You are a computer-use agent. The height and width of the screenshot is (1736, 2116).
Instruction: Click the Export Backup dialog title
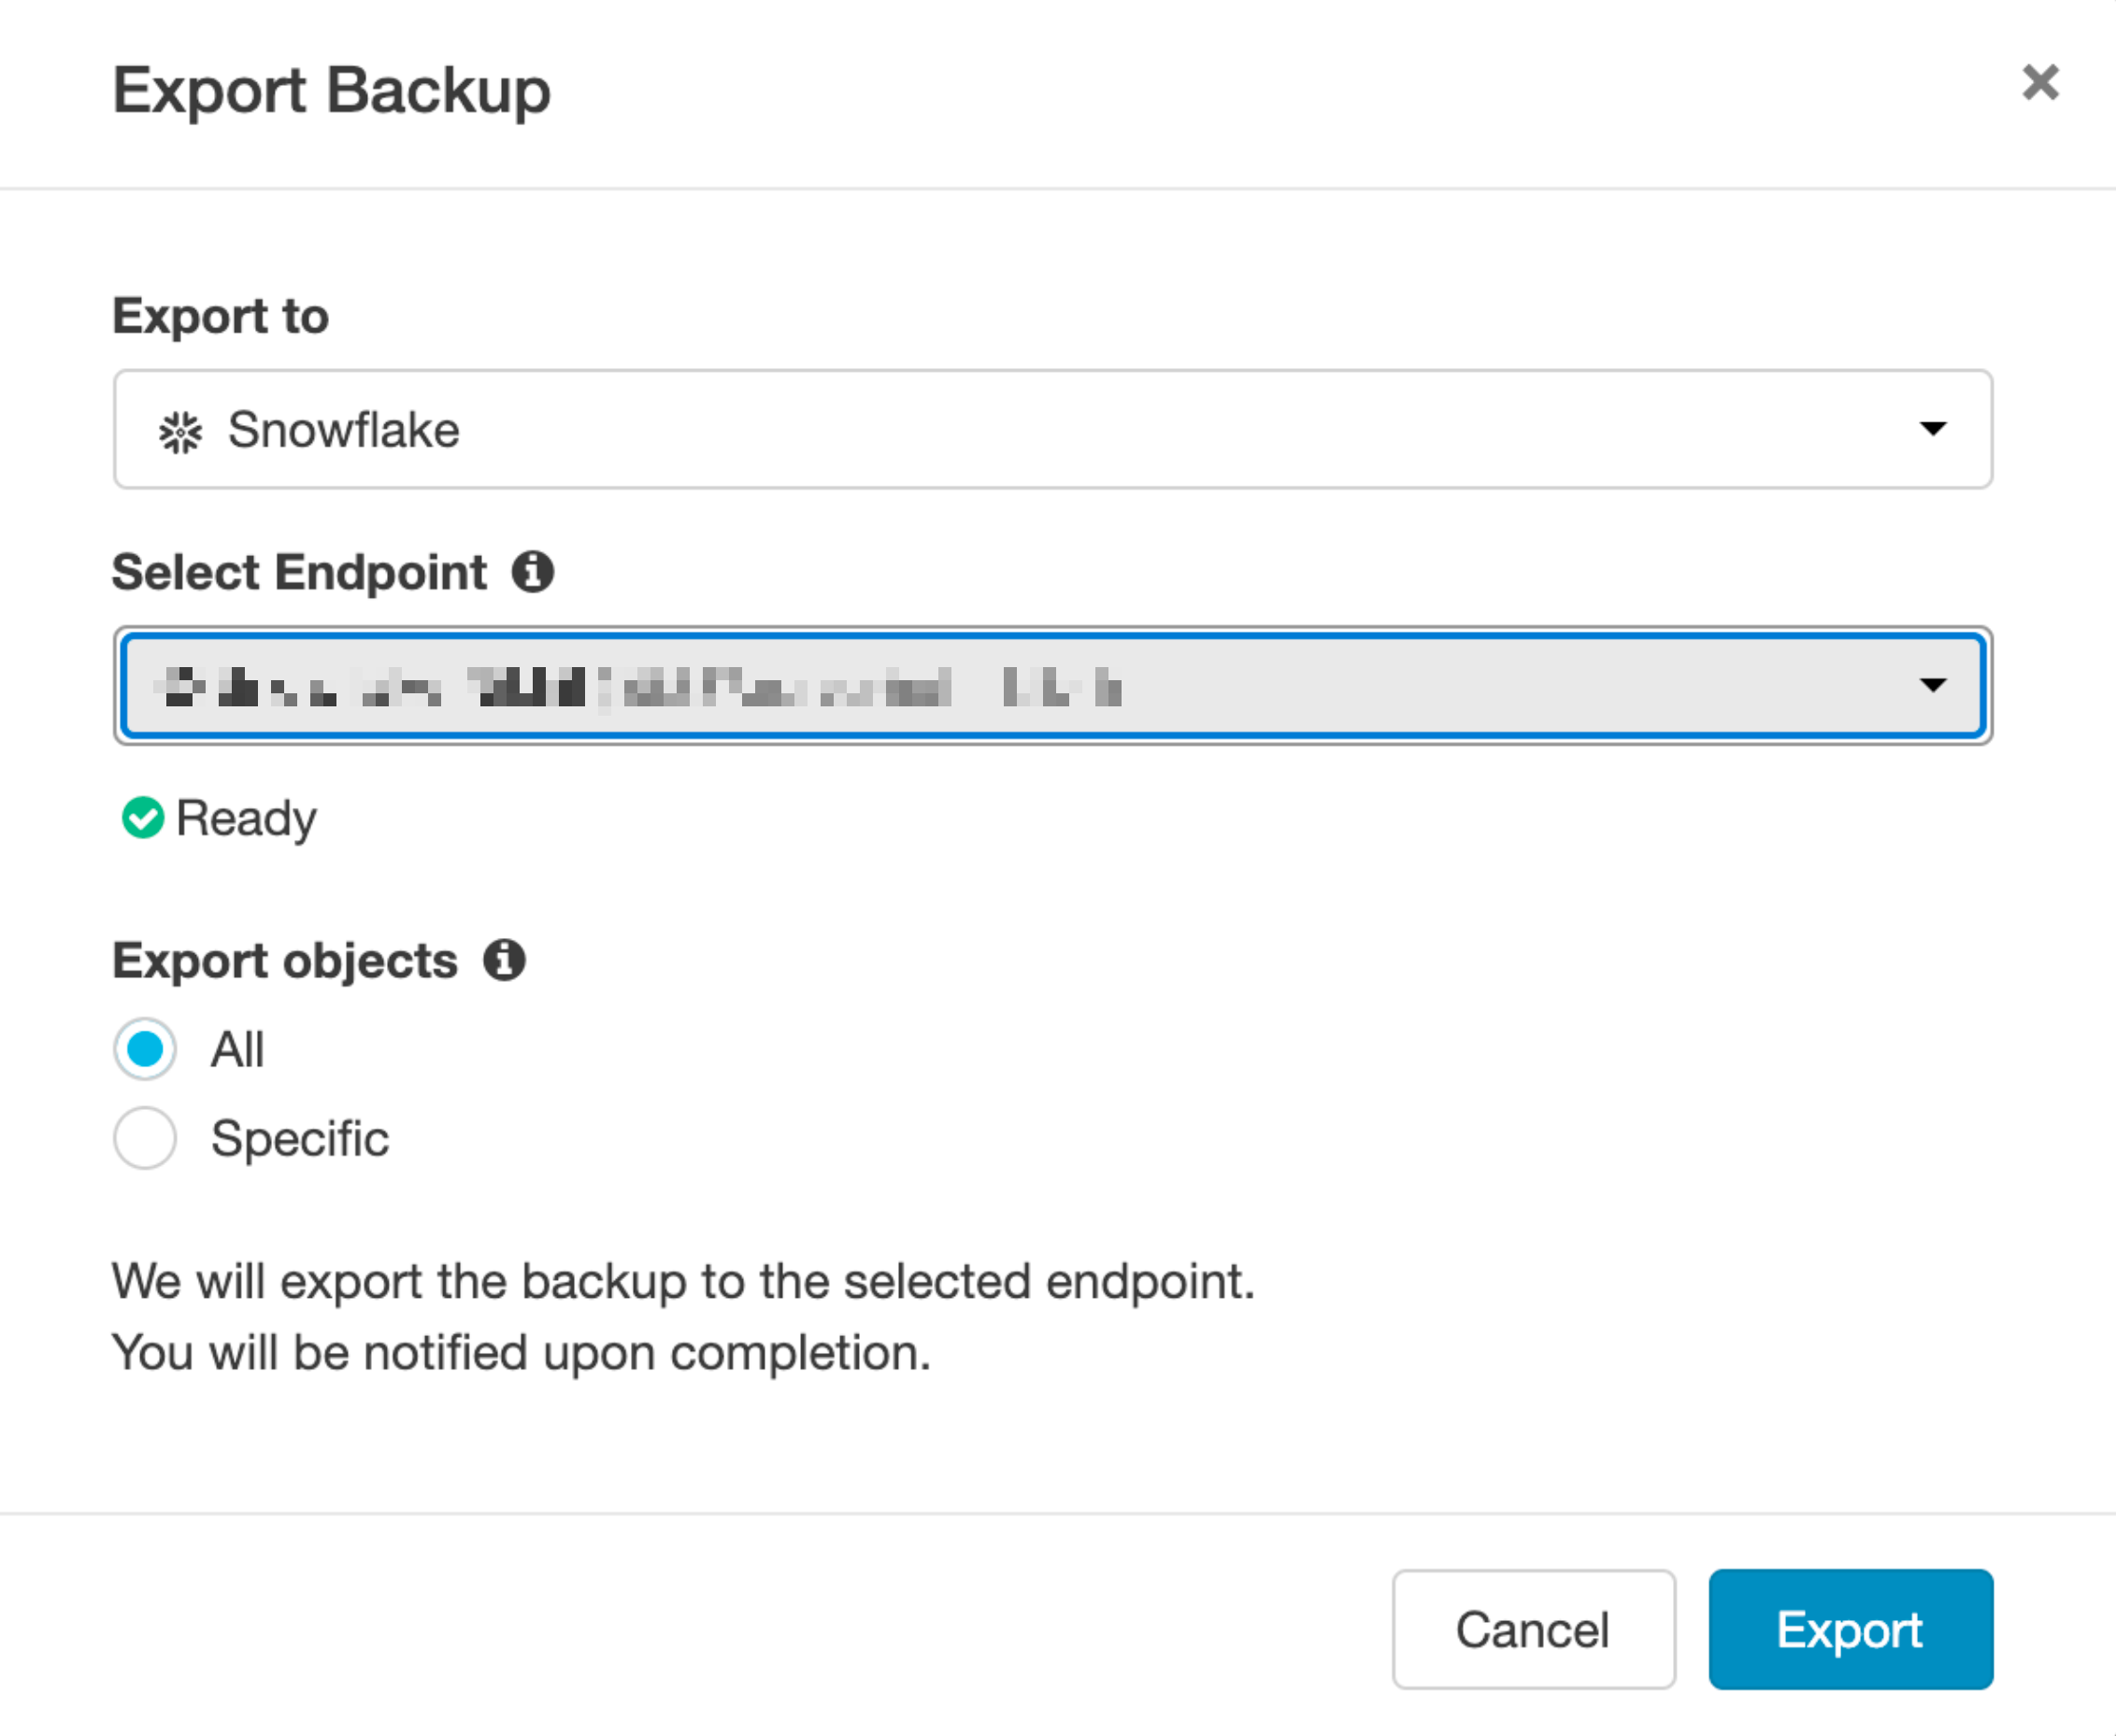331,90
